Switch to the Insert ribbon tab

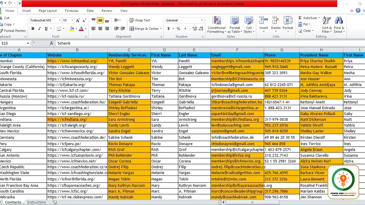pyautogui.click(x=26, y=11)
